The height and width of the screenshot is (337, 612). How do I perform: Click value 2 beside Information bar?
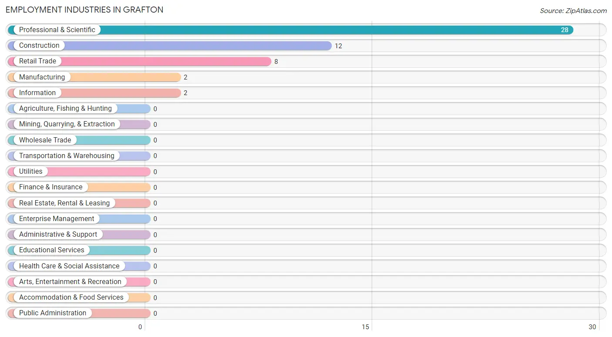[x=185, y=93]
